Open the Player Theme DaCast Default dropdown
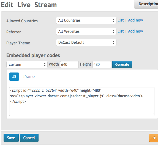The image size is (158, 145). point(86,42)
